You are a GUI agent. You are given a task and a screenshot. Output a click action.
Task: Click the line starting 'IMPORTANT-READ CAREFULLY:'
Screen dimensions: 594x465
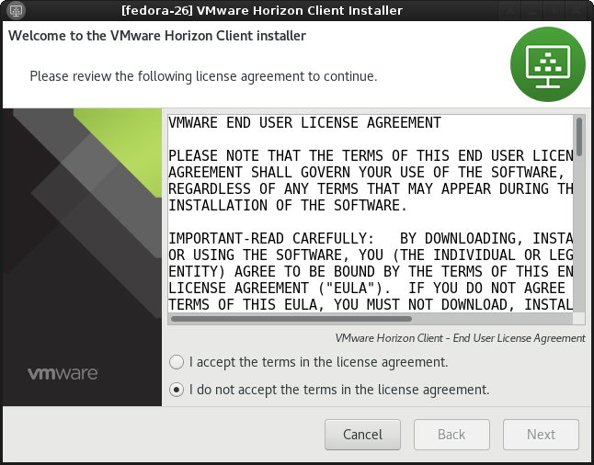pos(371,239)
